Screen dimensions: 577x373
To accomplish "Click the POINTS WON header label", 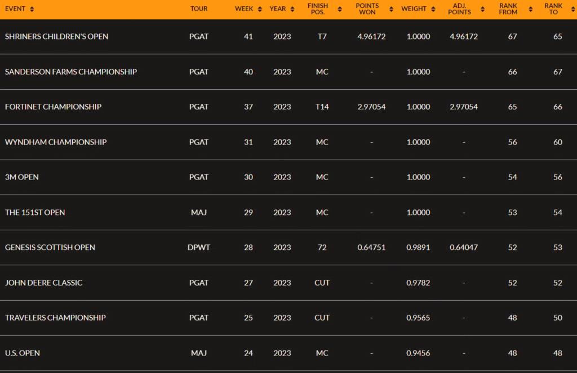I will (x=367, y=9).
